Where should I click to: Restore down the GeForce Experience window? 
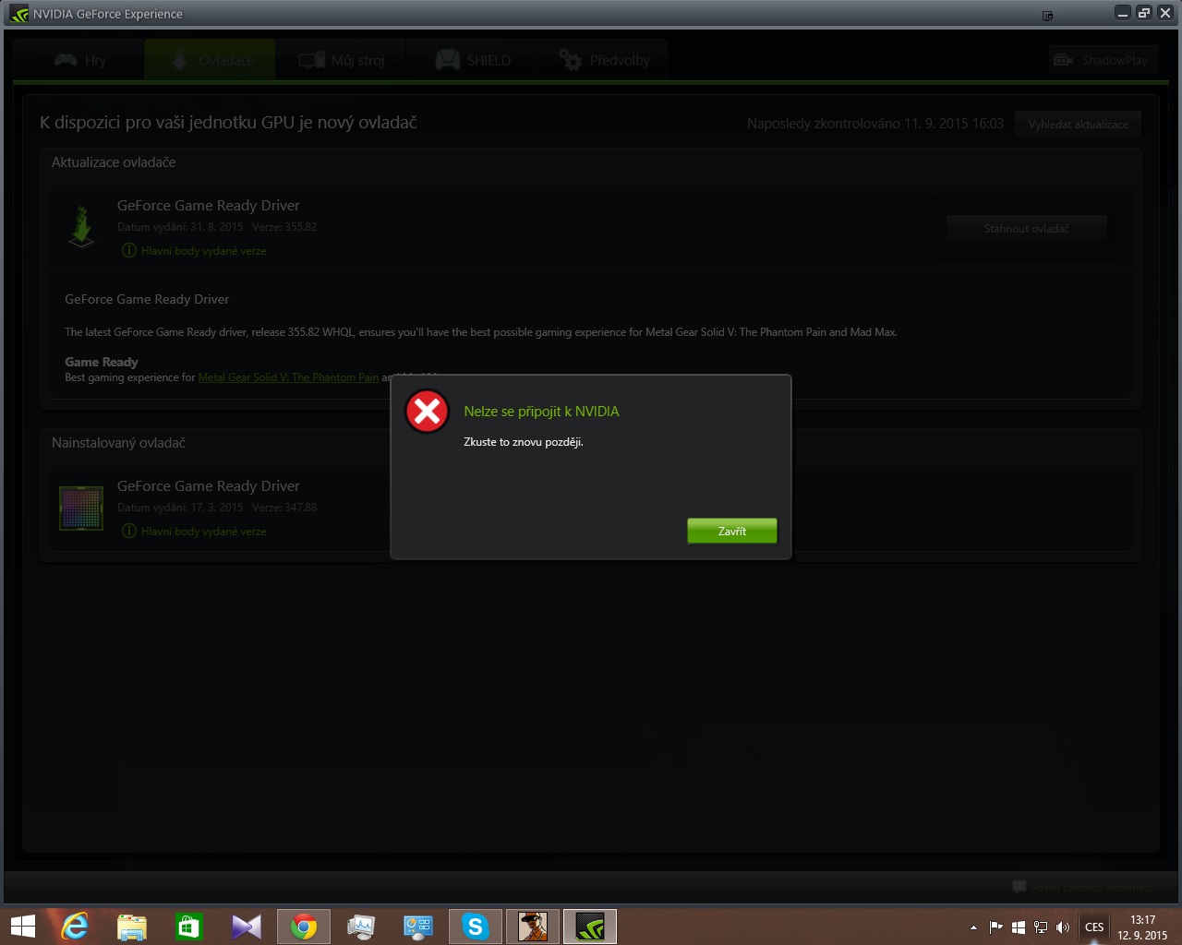pyautogui.click(x=1144, y=13)
